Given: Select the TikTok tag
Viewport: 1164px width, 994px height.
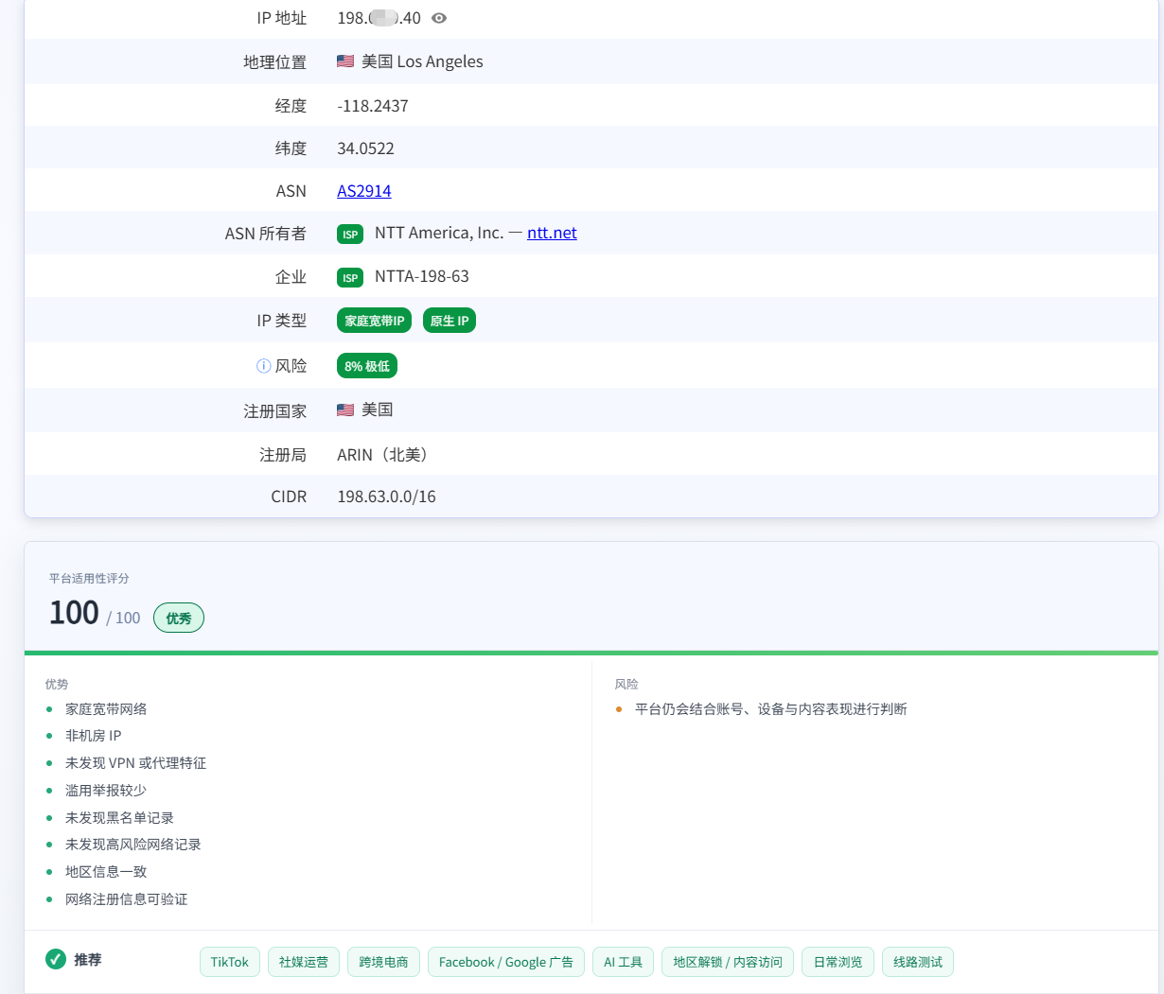Looking at the screenshot, I should [230, 962].
